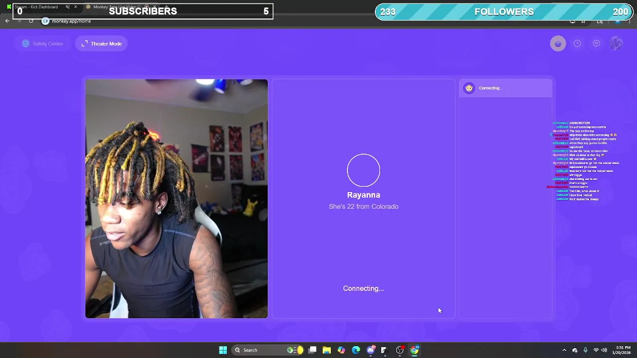
Task: Reload the monkey.app page
Action: 31,21
